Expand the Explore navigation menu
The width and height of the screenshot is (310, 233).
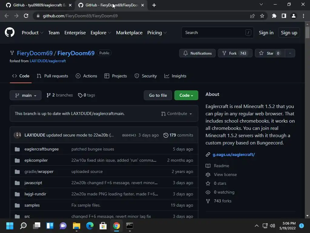coord(101,33)
